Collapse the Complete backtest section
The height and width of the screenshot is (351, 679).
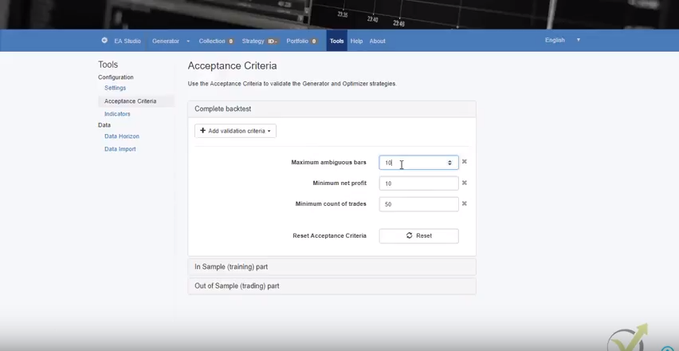click(x=222, y=108)
